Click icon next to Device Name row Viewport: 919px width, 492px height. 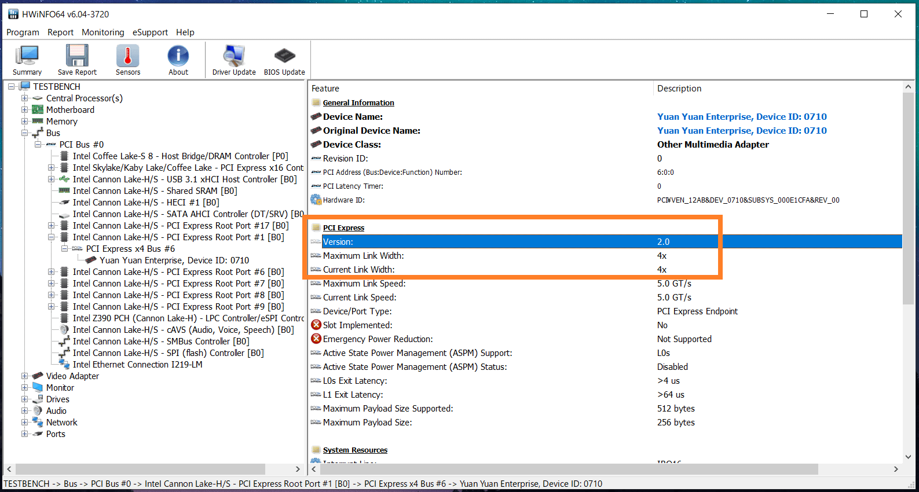316,116
